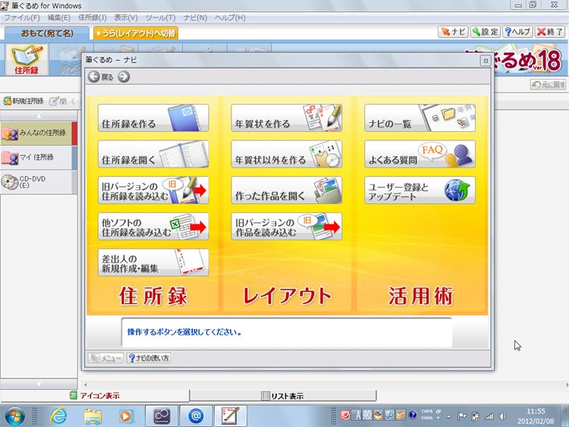
Task: Click the disabled メニュー button
Action: [x=105, y=358]
